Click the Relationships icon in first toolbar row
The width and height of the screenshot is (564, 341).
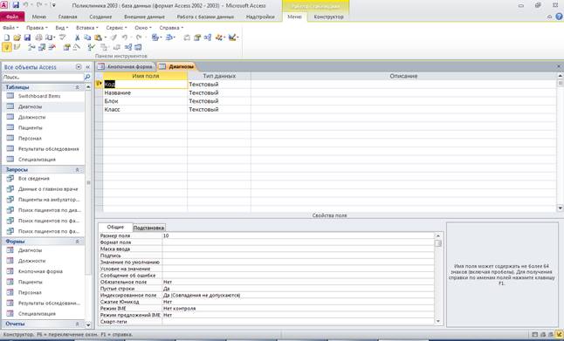(208, 38)
